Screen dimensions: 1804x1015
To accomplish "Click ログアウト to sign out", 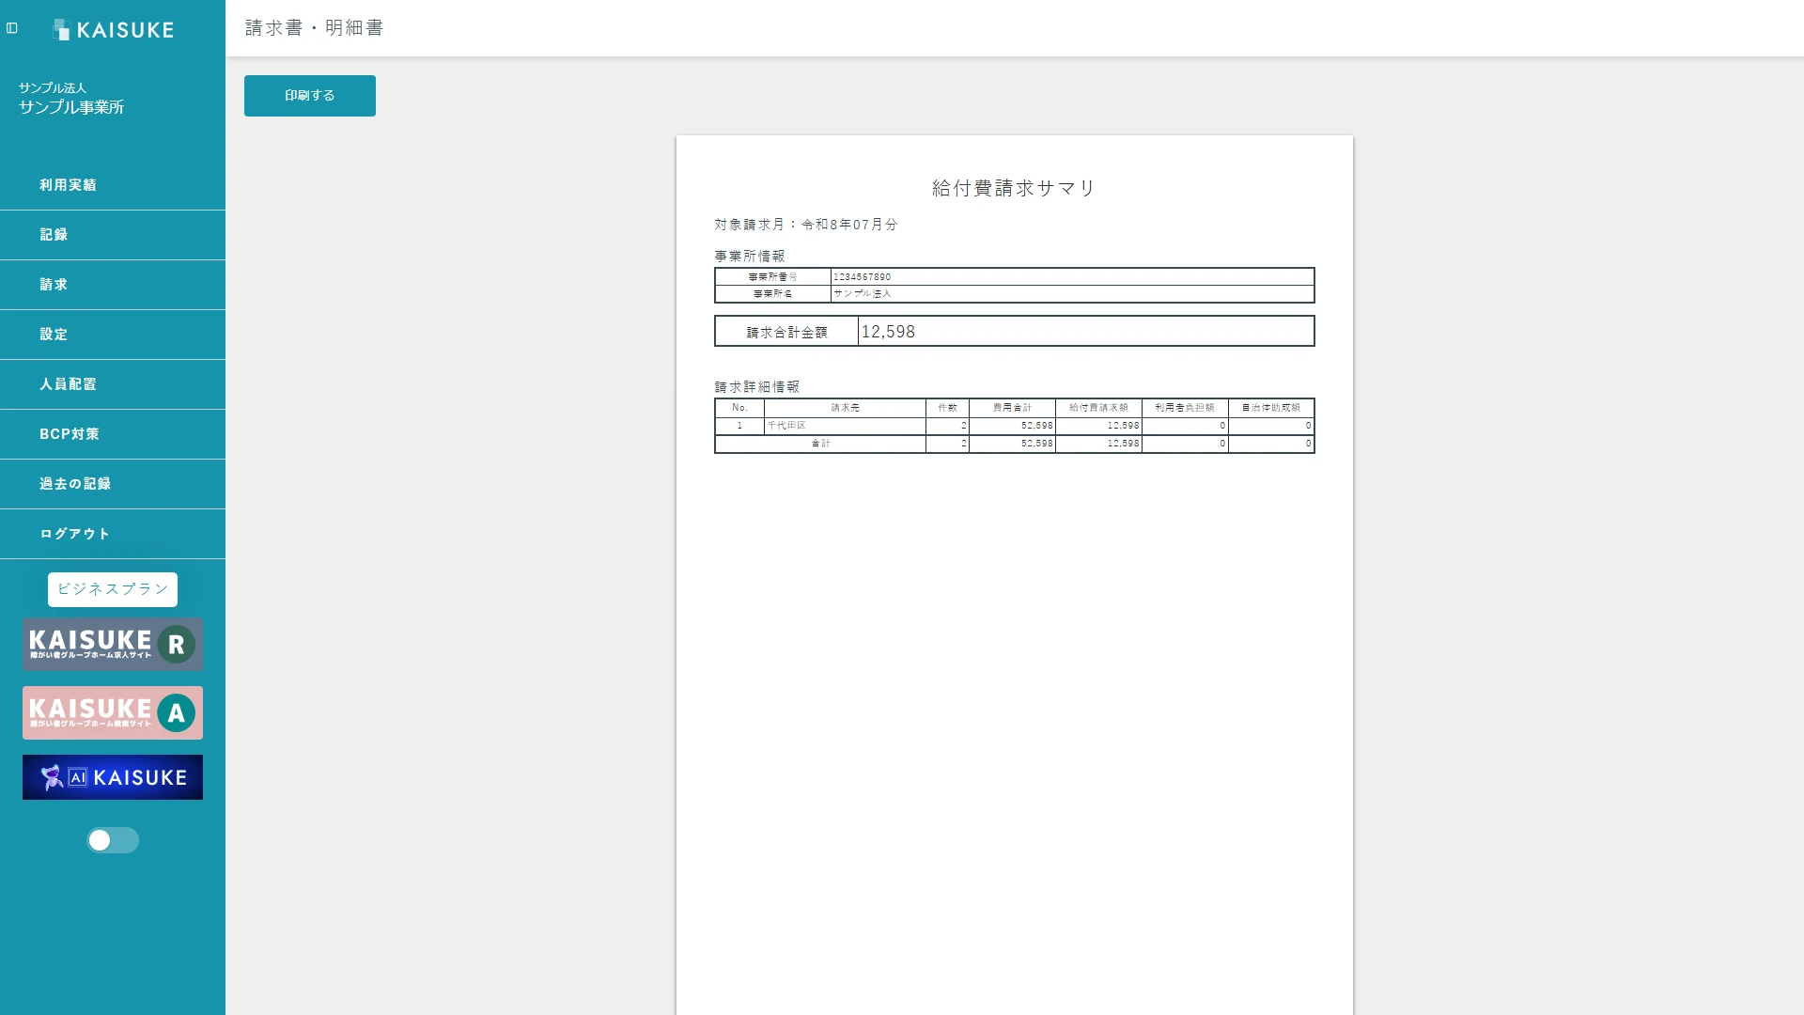I will click(x=113, y=534).
